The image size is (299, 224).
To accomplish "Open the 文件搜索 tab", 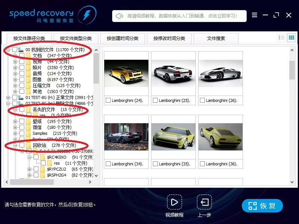I will tap(216, 38).
